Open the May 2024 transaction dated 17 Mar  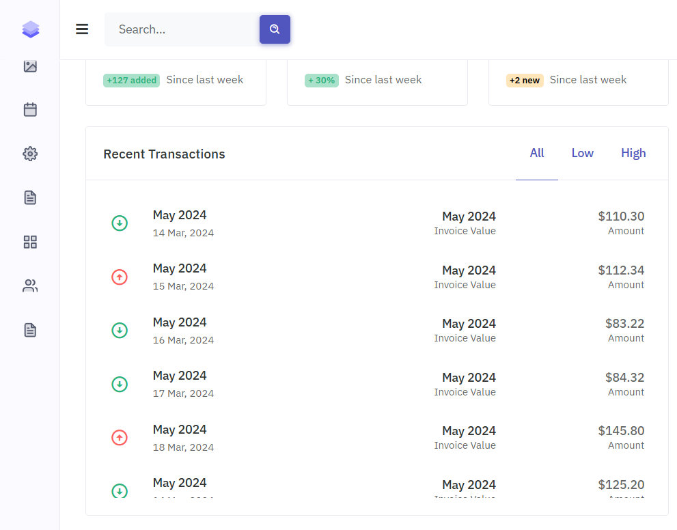(180, 376)
